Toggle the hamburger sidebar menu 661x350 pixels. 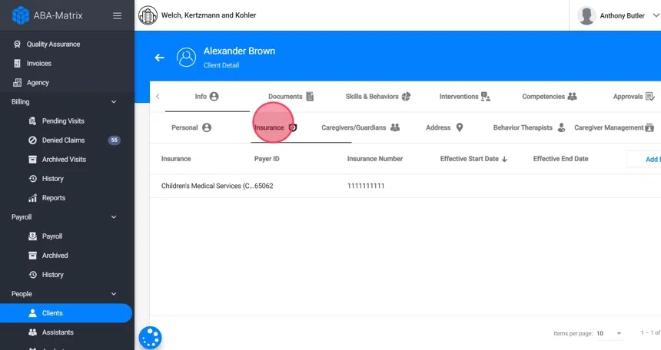[117, 15]
